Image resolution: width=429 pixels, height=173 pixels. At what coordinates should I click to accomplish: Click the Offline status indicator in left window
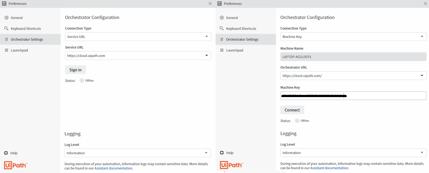click(82, 81)
